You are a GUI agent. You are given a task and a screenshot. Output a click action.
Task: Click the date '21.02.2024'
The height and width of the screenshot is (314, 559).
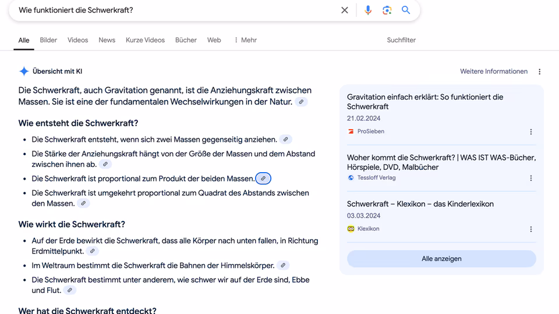(363, 118)
